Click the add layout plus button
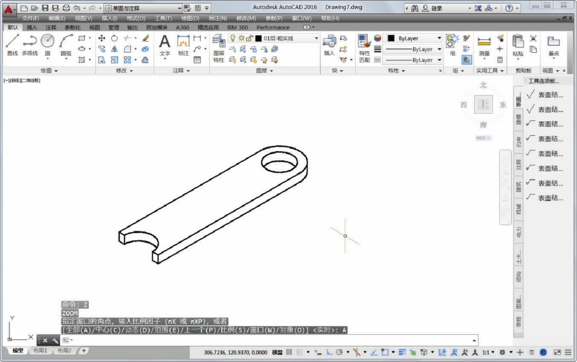 pyautogui.click(x=84, y=350)
